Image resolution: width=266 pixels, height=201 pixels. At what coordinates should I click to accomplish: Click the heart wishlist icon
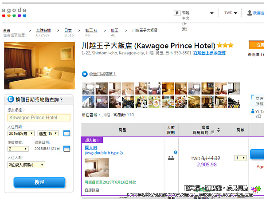[85, 74]
